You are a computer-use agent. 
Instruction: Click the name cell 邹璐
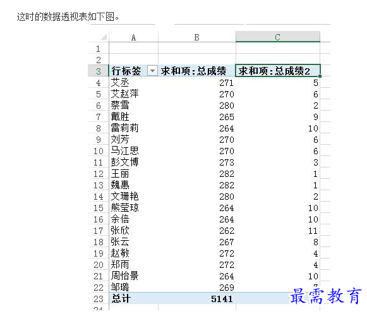point(120,287)
